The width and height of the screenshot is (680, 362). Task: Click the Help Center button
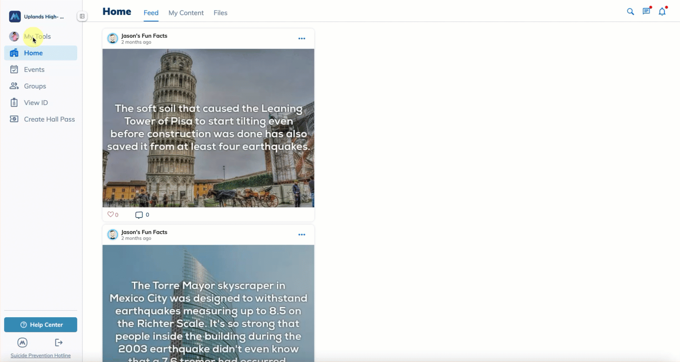41,325
